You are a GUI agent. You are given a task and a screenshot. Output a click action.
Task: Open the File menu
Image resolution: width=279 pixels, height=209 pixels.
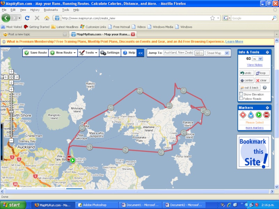(4, 10)
